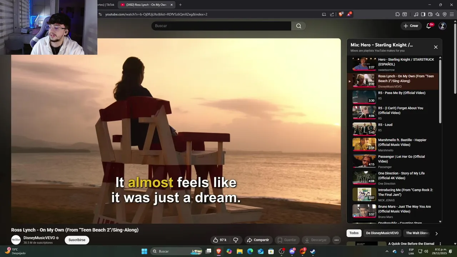Open the DisneyMusicVEVO channel avatar

(x=16, y=240)
